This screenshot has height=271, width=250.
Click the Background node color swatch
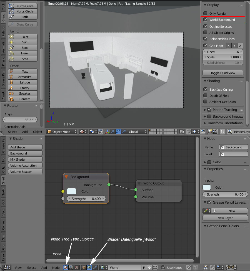[x=71, y=191]
